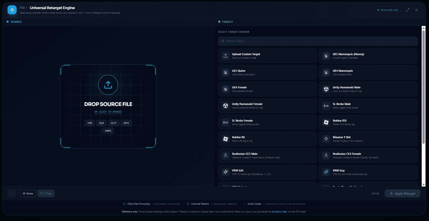Click the expand fullscreen arrows icon

click(408, 10)
